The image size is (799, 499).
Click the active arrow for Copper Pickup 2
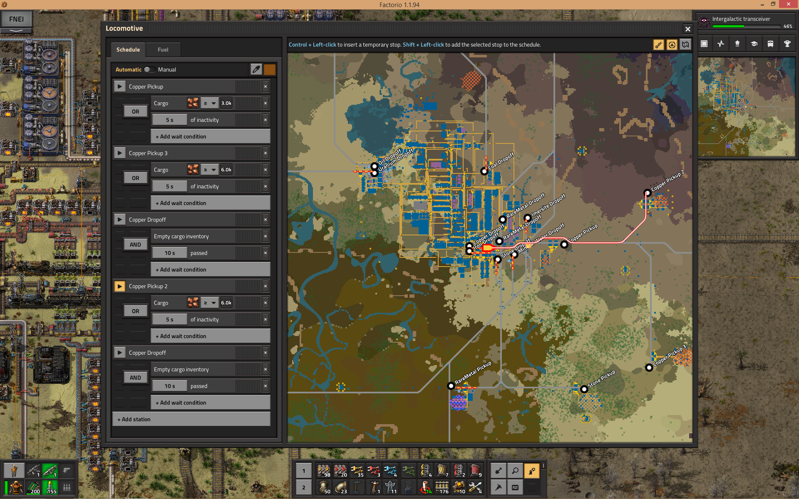point(120,286)
